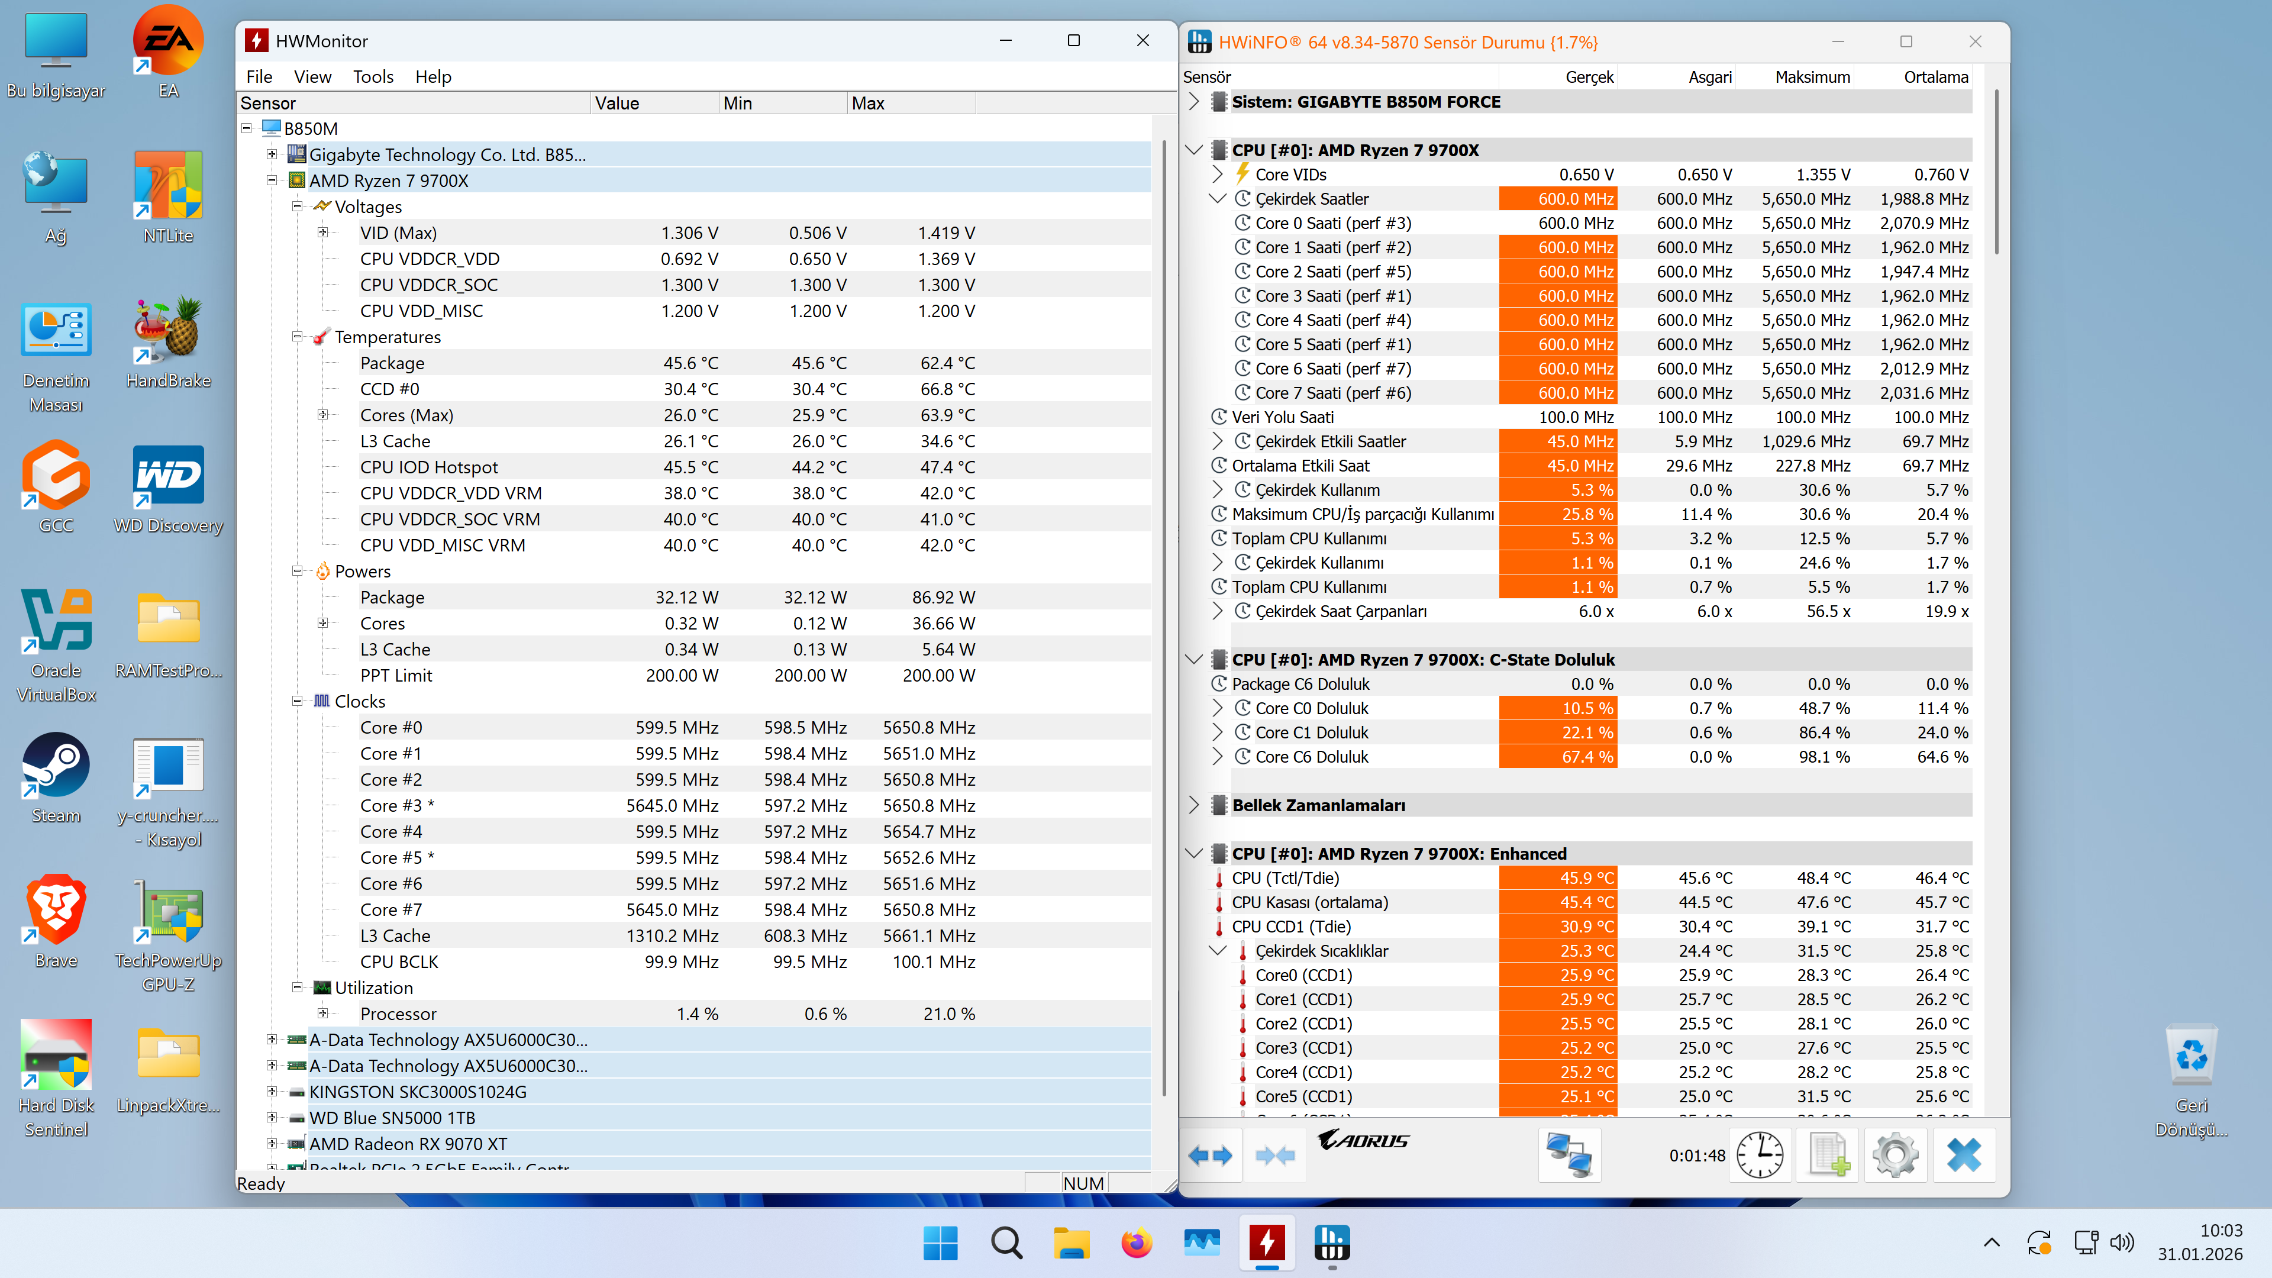This screenshot has width=2272, height=1278.
Task: Collapse Çekirdek Sıcaklıklar group in HWiNFO
Action: coord(1218,950)
